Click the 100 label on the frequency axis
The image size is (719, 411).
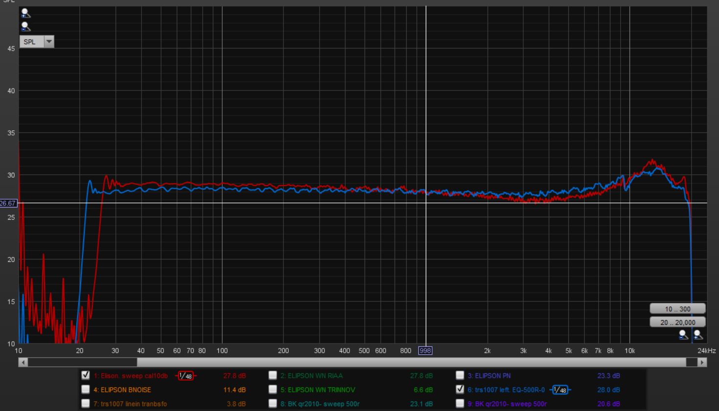[x=222, y=351]
